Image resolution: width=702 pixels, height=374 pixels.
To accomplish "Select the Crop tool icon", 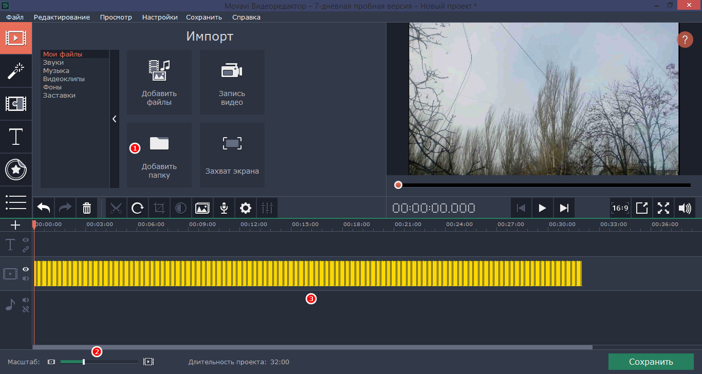I will (159, 208).
